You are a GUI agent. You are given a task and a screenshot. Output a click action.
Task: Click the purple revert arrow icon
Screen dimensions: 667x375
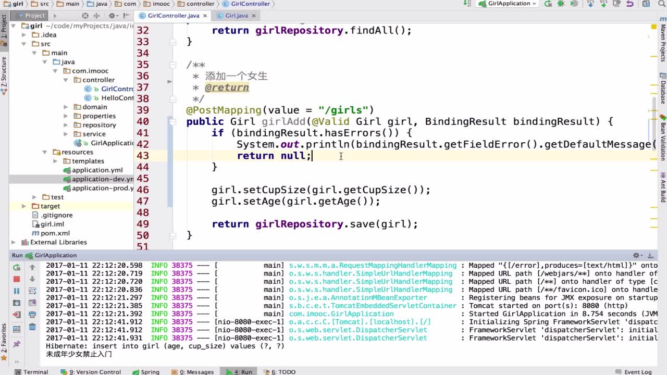click(629, 4)
